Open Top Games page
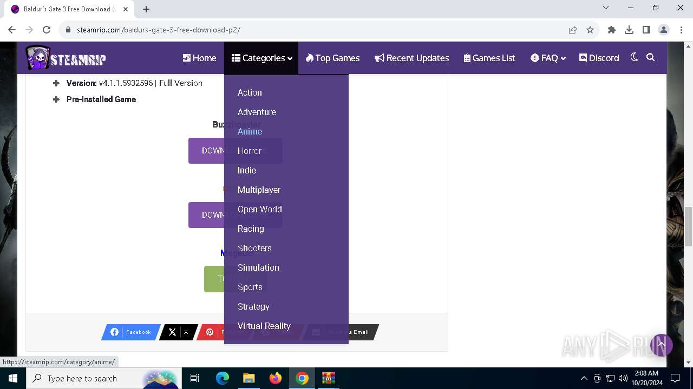The image size is (693, 389). tap(332, 58)
